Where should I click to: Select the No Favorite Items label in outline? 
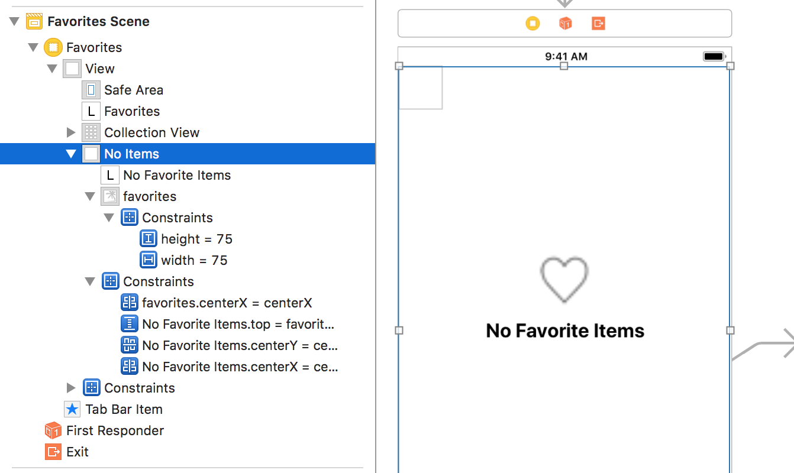(176, 175)
